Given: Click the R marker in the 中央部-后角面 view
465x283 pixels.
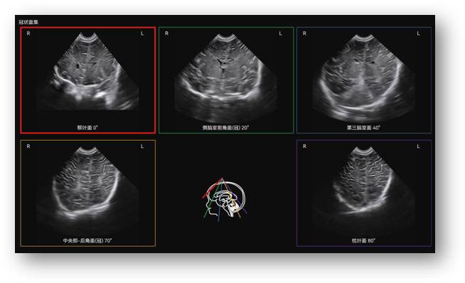Looking at the screenshot, I should point(28,146).
